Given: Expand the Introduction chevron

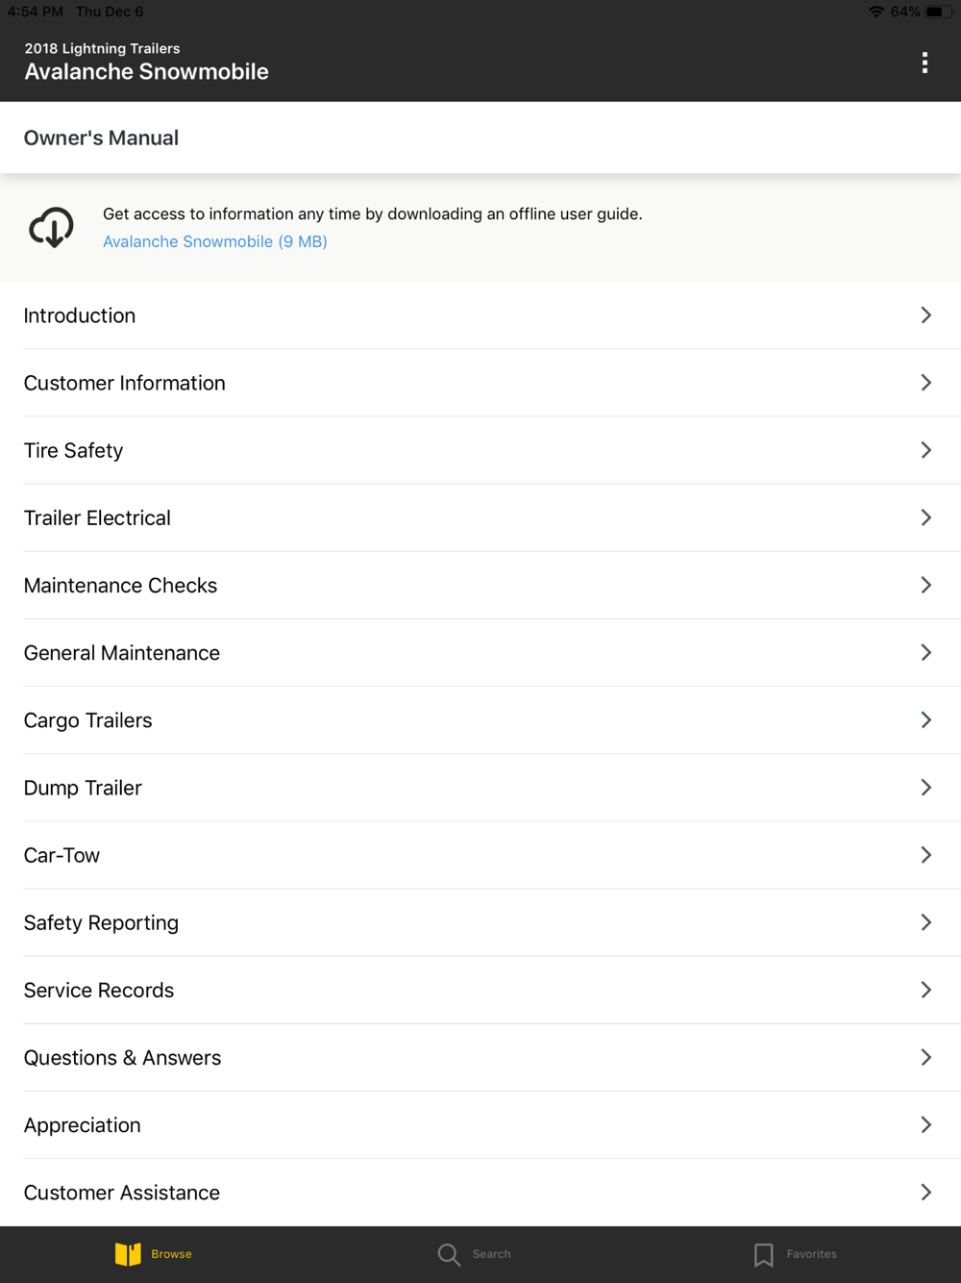Looking at the screenshot, I should (925, 315).
